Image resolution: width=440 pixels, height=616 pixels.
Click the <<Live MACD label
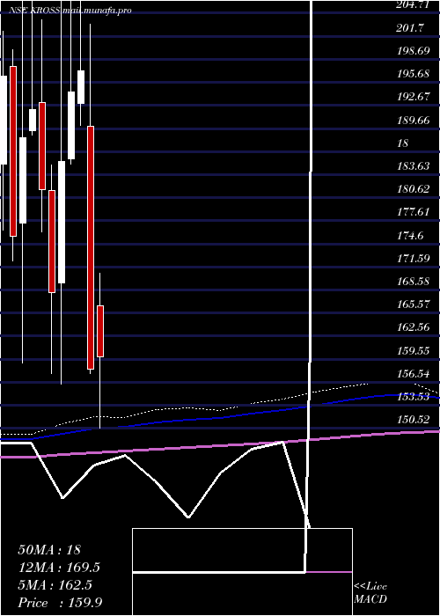click(370, 592)
